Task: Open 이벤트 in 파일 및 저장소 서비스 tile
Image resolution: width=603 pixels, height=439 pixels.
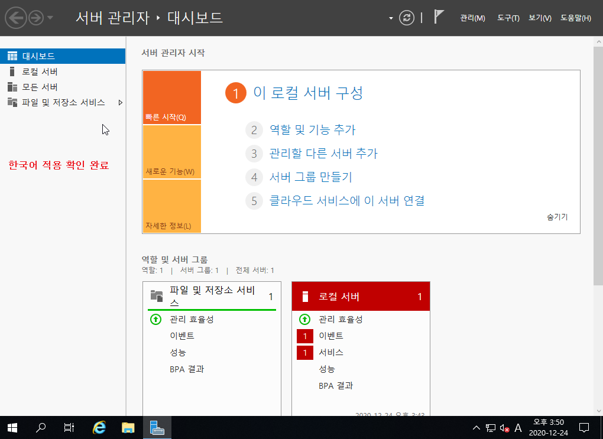Action: [182, 336]
